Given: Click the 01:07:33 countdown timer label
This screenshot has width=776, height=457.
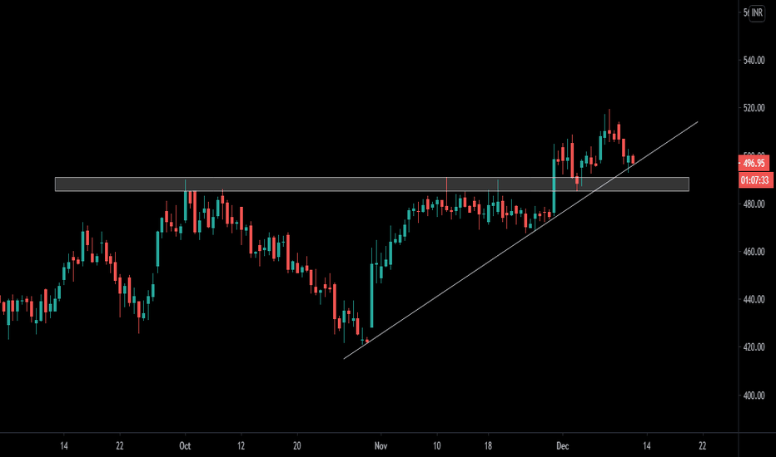Looking at the screenshot, I should click(754, 180).
